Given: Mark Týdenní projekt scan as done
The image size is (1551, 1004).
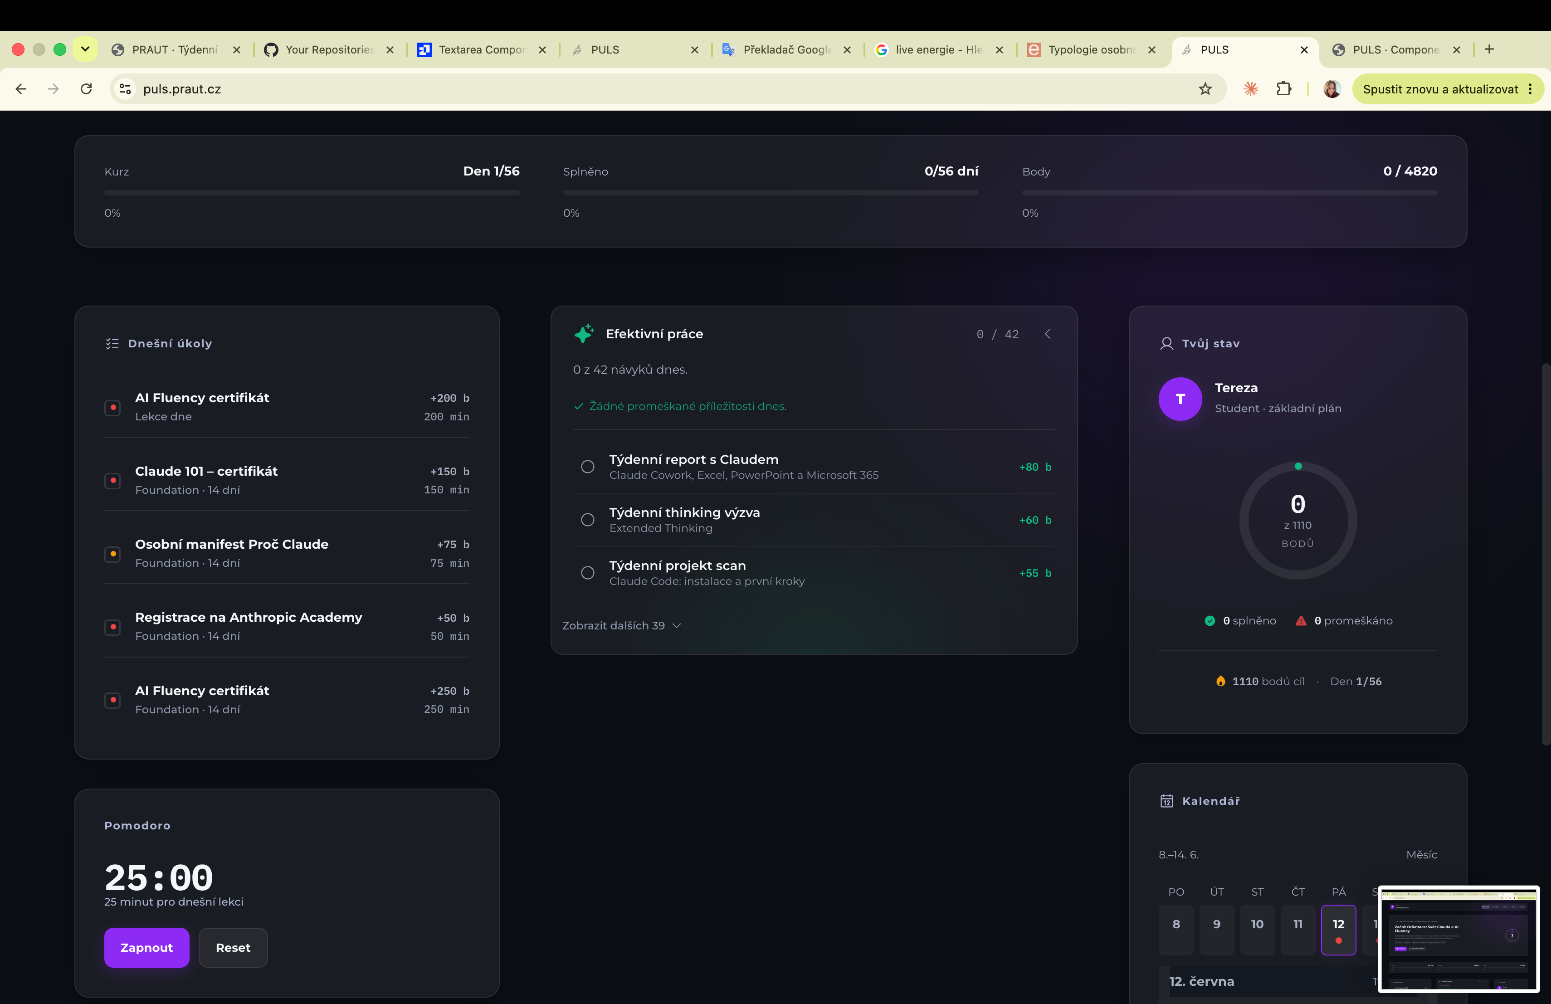Looking at the screenshot, I should (x=588, y=573).
